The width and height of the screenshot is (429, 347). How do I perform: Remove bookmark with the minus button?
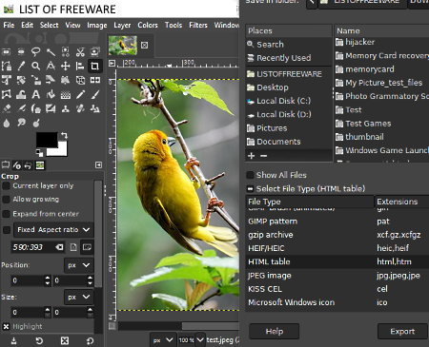[x=264, y=156]
